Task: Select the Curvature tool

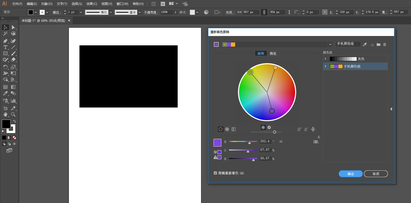Action: pos(13,41)
